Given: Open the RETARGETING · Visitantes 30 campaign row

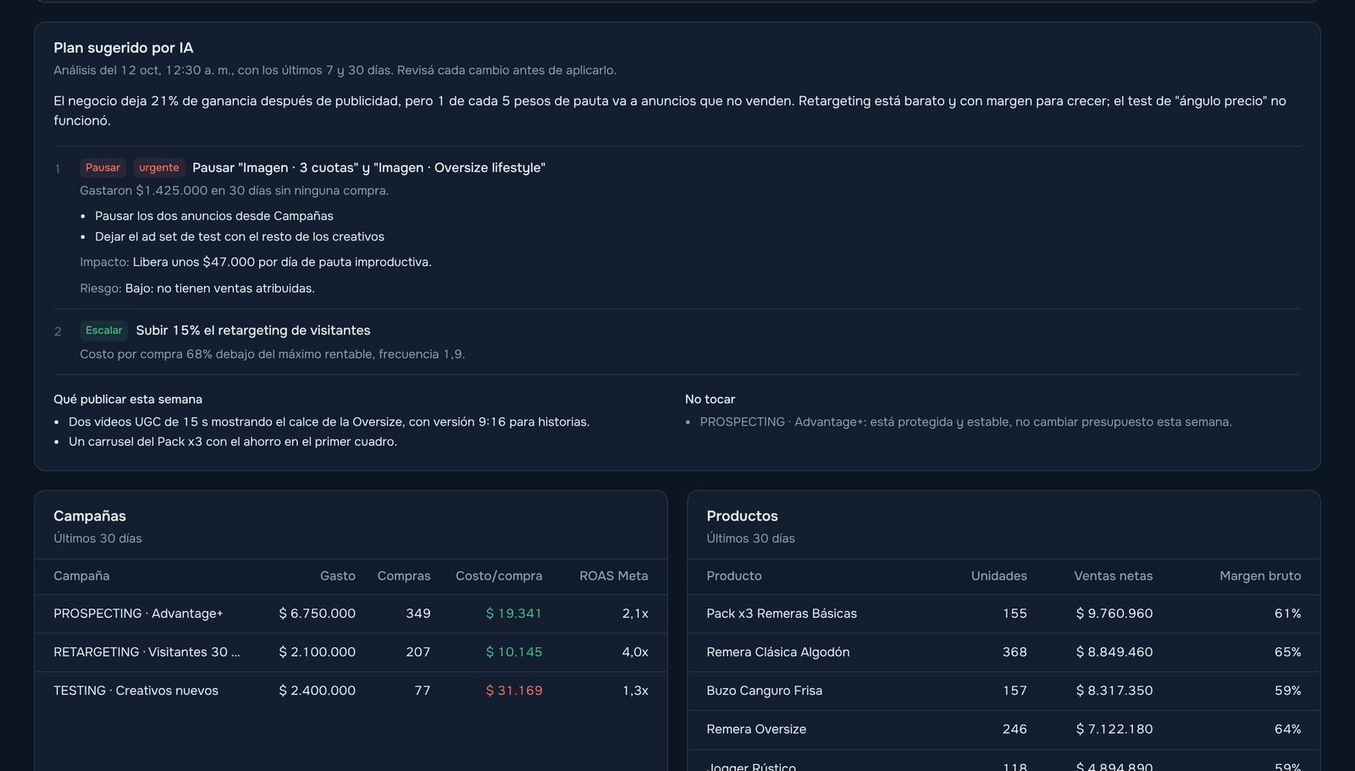Looking at the screenshot, I should (351, 653).
